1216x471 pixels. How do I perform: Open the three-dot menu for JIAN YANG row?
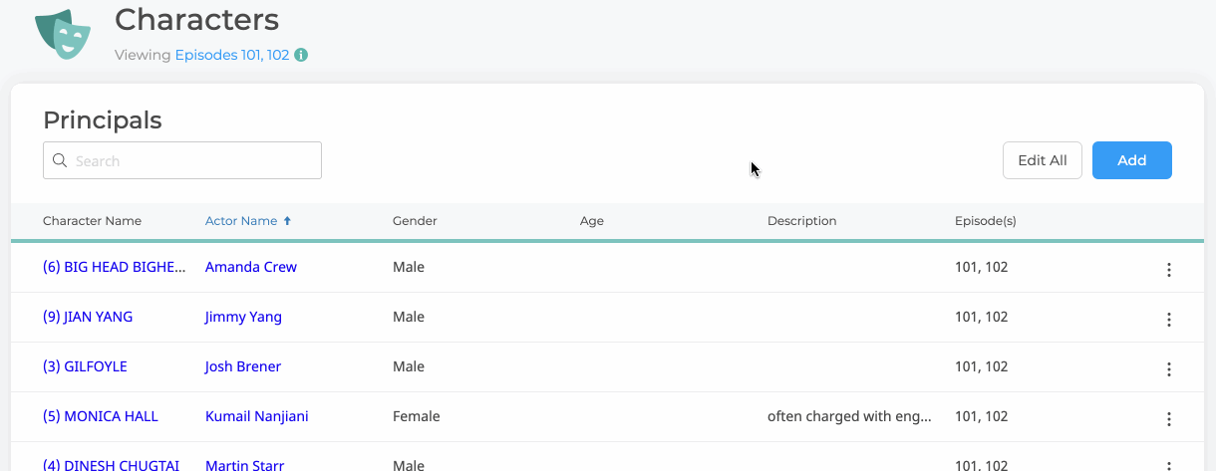point(1169,320)
